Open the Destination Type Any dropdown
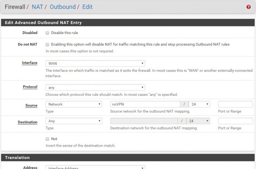The width and height of the screenshot is (256, 169). click(74, 121)
